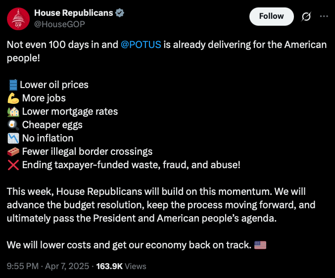Open the three-dot more options menu
Image resolution: width=335 pixels, height=278 pixels.
[324, 16]
